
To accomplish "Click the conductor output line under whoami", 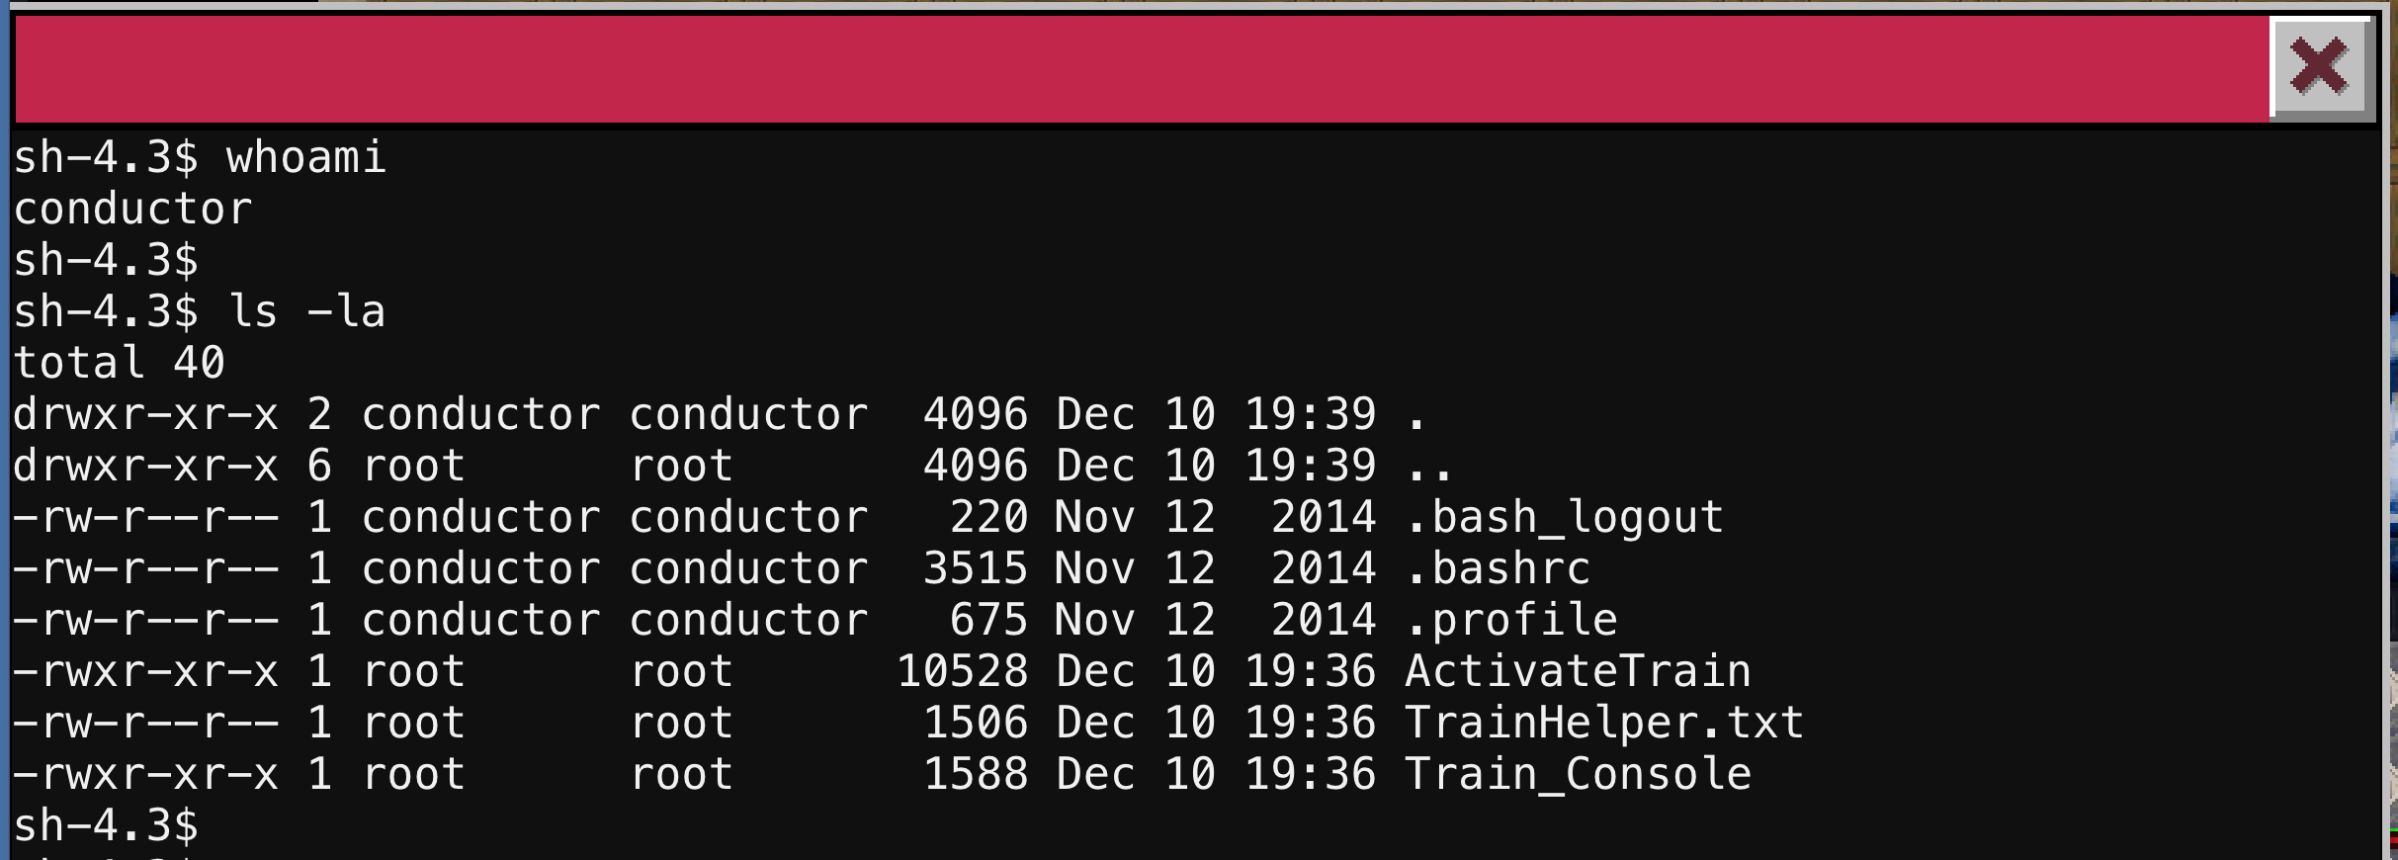I will pos(132,209).
